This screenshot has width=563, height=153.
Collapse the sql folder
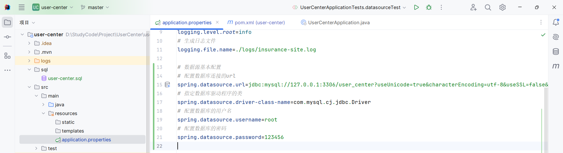[29, 69]
